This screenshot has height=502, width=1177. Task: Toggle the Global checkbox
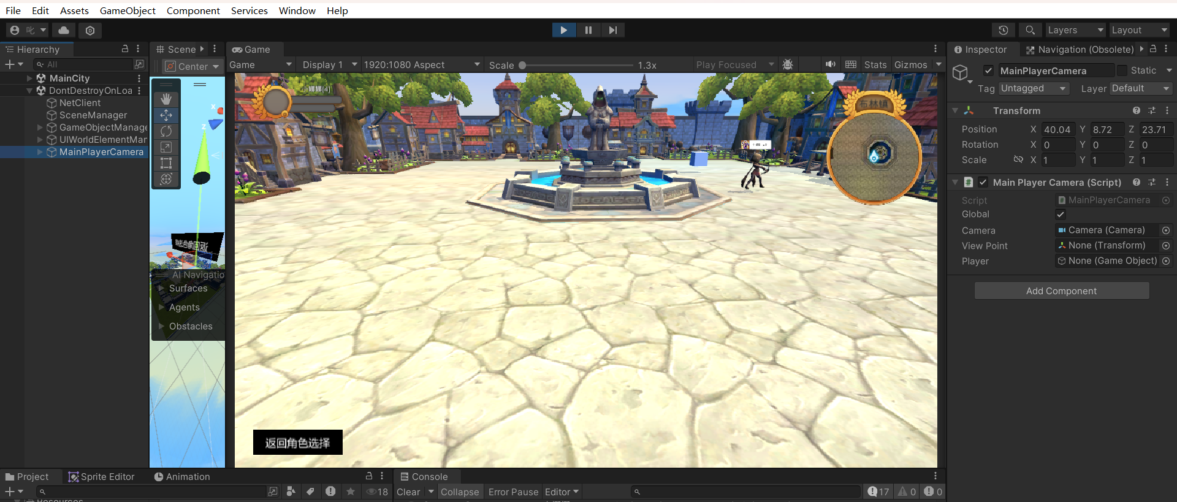coord(1061,215)
